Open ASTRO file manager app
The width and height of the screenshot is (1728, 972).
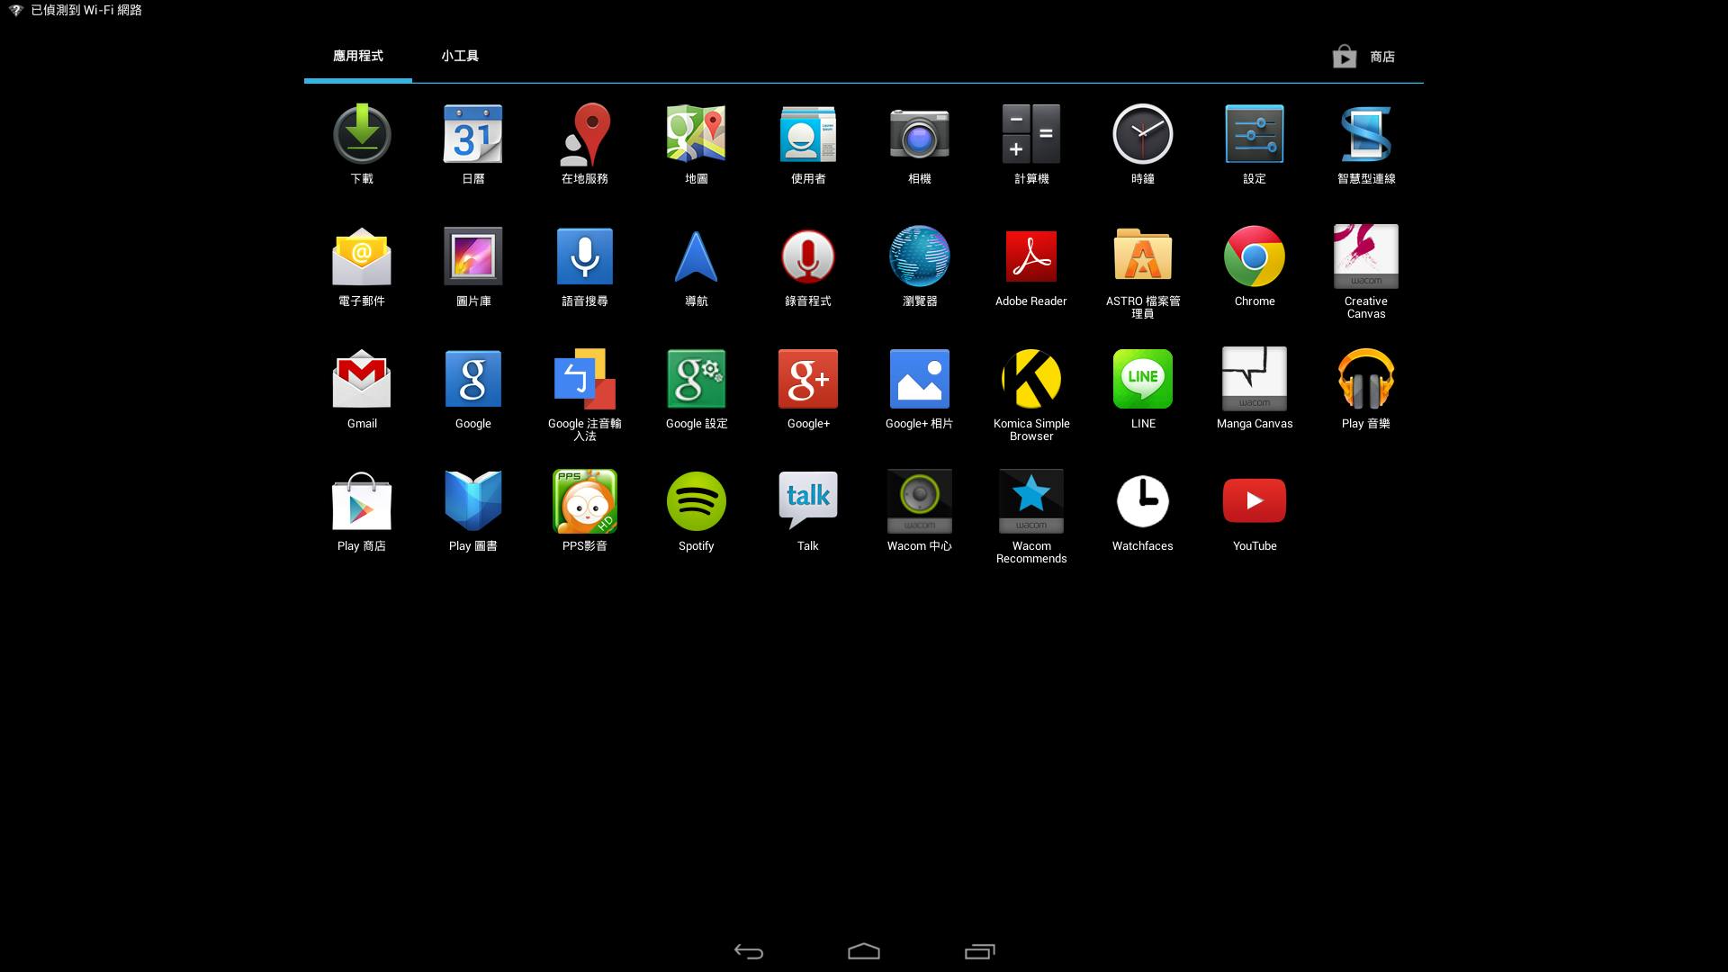tap(1142, 256)
